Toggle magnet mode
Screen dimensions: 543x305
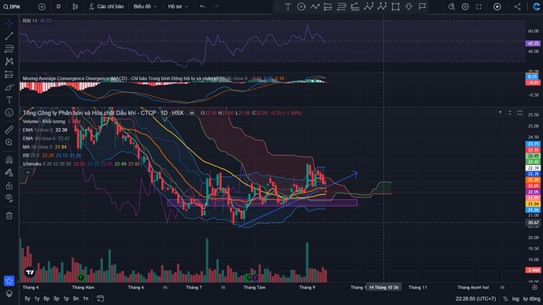point(9,160)
